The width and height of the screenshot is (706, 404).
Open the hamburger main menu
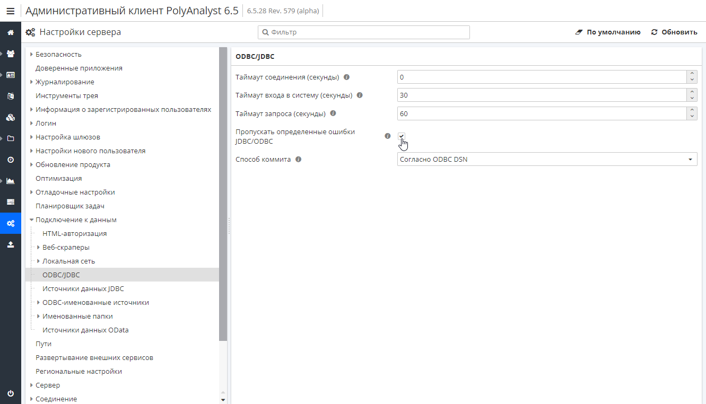pyautogui.click(x=10, y=11)
